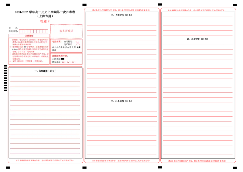Select the [/] wrong-fill example mark
The image size is (243, 172).
click(74, 62)
